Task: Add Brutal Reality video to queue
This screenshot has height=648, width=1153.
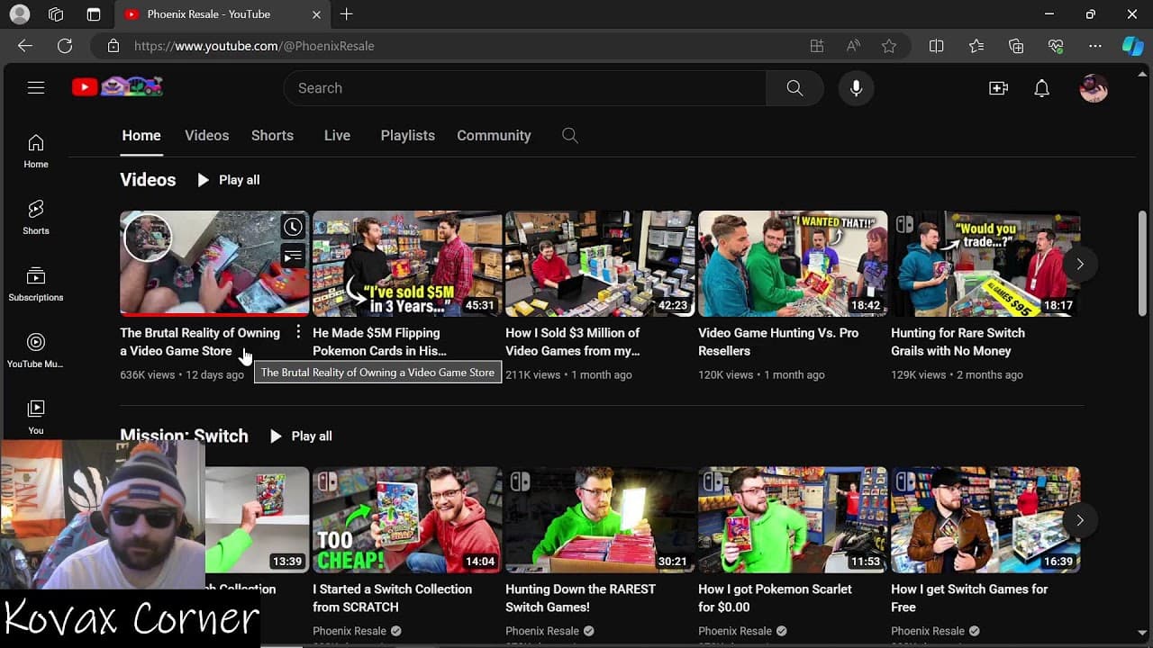Action: (x=293, y=256)
